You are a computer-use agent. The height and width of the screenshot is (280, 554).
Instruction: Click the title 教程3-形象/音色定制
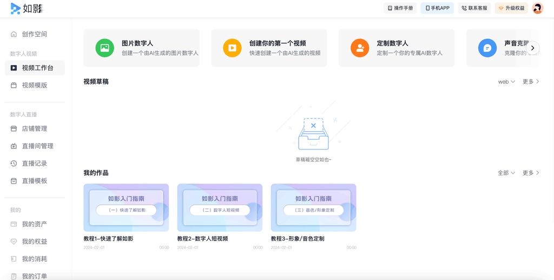[298, 239]
